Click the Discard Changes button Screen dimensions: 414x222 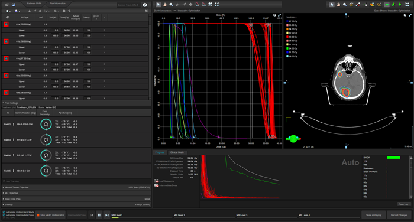click(x=399, y=215)
